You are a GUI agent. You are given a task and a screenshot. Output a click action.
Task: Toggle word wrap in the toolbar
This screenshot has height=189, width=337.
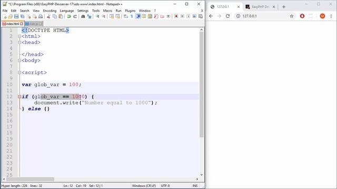[x=126, y=16]
